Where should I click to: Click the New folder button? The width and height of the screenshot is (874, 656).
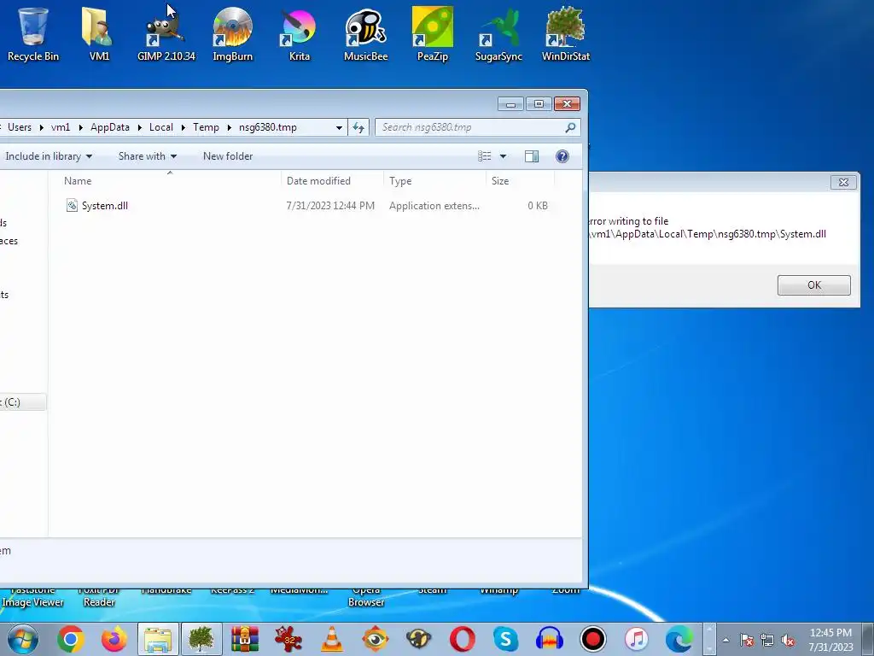(228, 156)
